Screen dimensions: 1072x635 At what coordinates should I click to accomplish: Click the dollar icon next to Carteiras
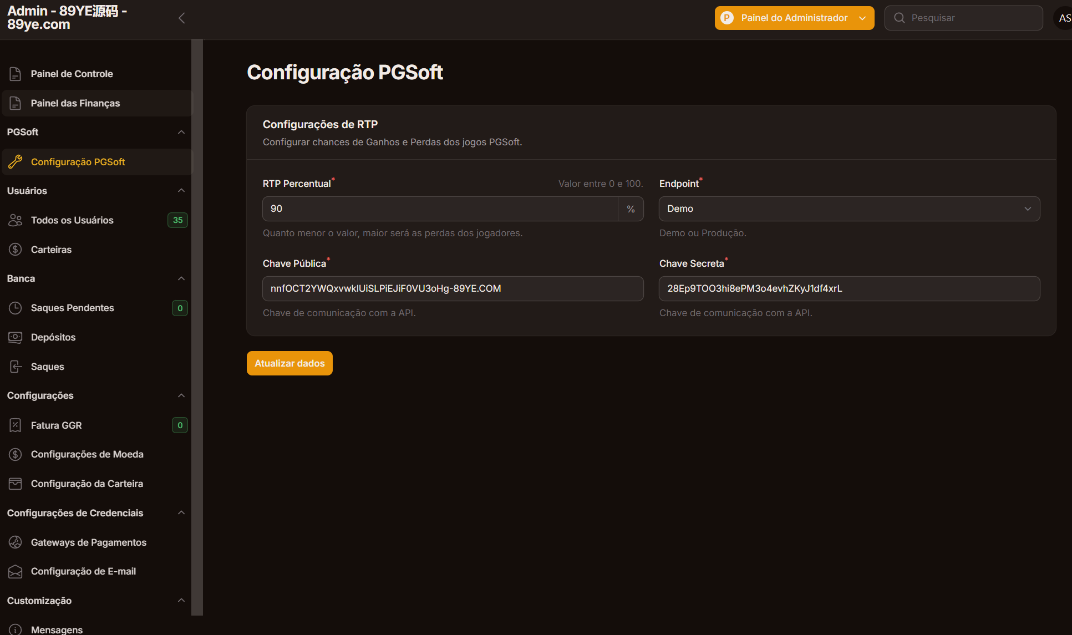(x=16, y=250)
